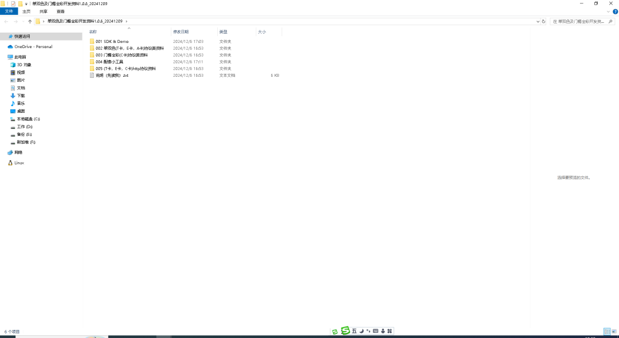Toggle the 五 input mode in IME bar
Viewport: 619px width, 338px height.
[354, 331]
